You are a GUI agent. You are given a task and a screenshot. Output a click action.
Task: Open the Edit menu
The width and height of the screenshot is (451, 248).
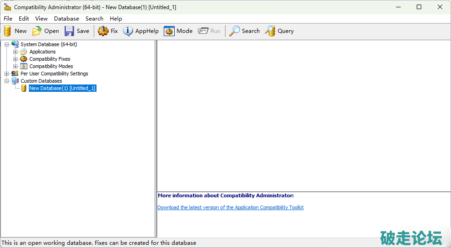(x=24, y=19)
